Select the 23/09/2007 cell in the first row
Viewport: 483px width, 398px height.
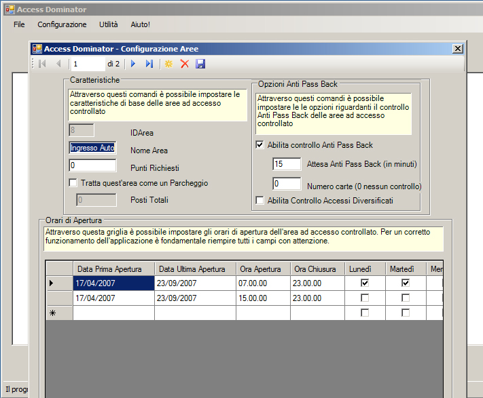pos(195,283)
